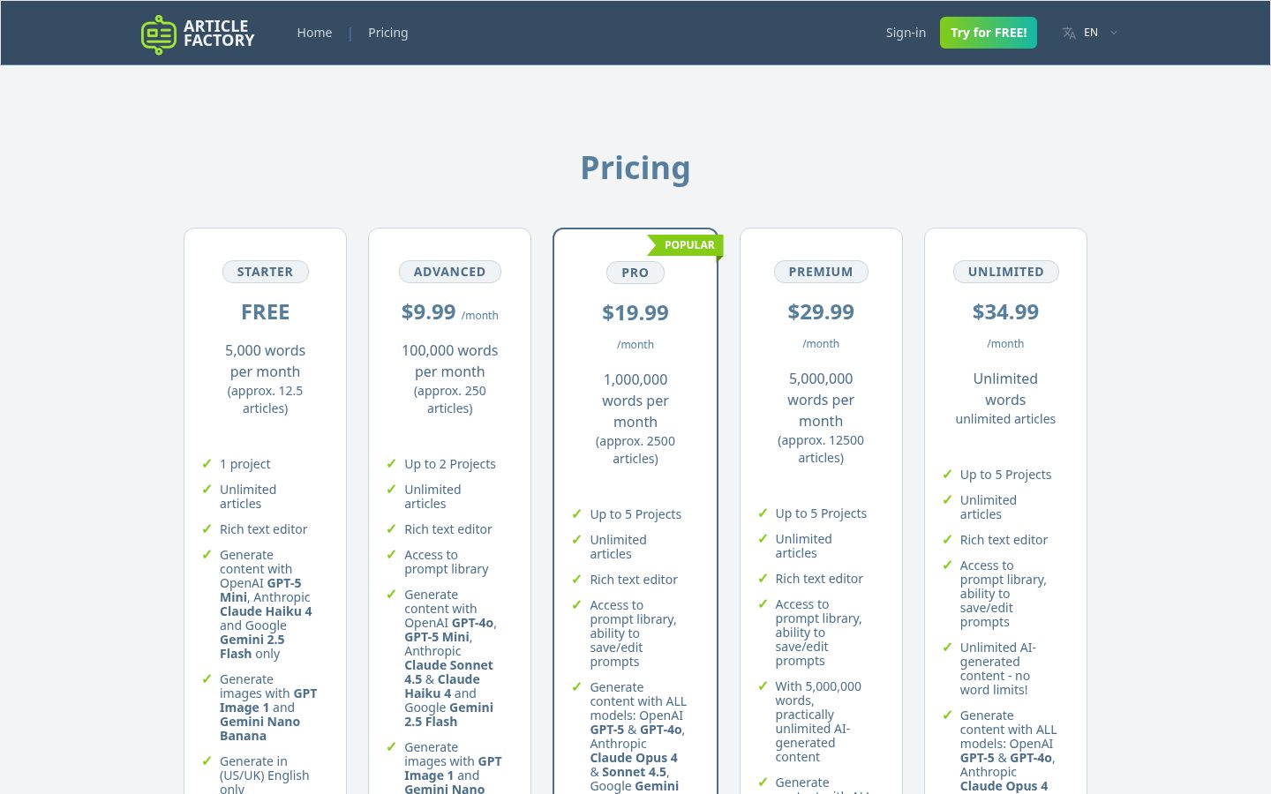Click Starter plan 'Unlimited articles' checkmark
The image size is (1271, 794).
coord(207,490)
